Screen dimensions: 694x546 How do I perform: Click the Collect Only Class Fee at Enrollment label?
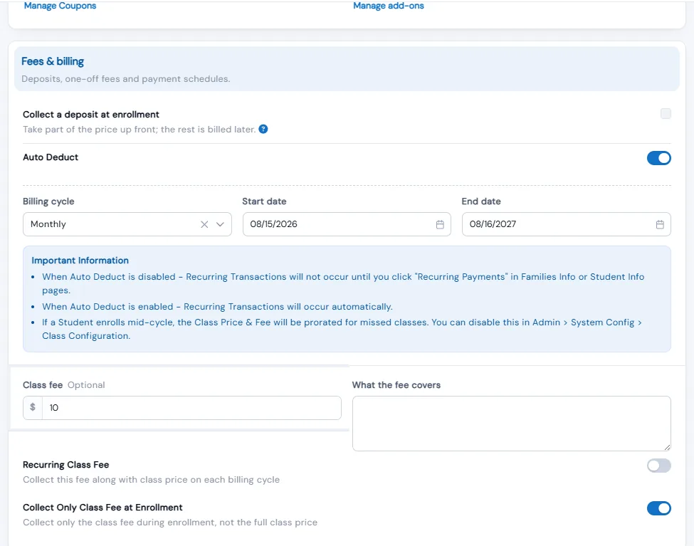pos(102,507)
